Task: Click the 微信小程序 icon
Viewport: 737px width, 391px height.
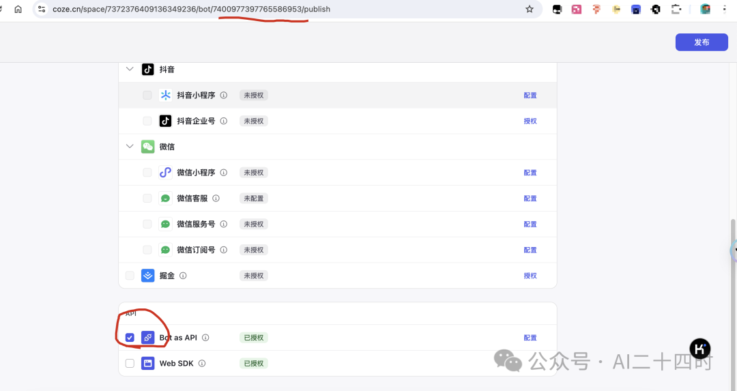Action: tap(165, 173)
